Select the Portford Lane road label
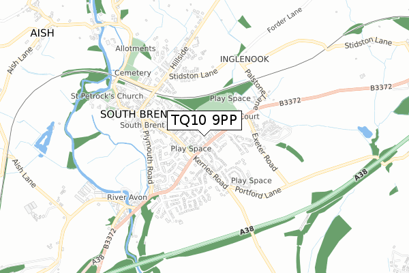 point(258,192)
